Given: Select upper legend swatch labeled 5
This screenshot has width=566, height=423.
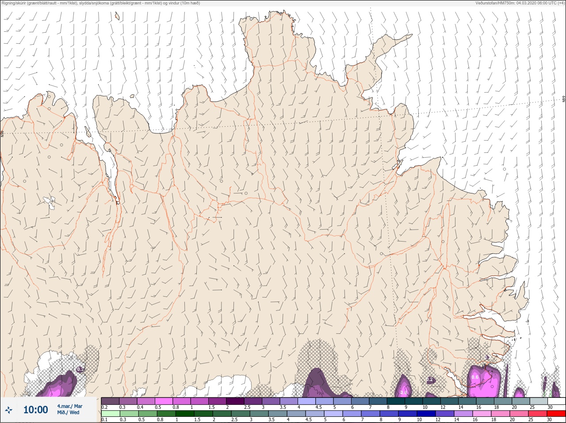Looking at the screenshot, I should [x=342, y=401].
